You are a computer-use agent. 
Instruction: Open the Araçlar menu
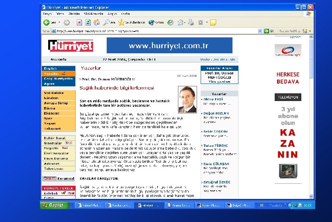pyautogui.click(x=112, y=14)
